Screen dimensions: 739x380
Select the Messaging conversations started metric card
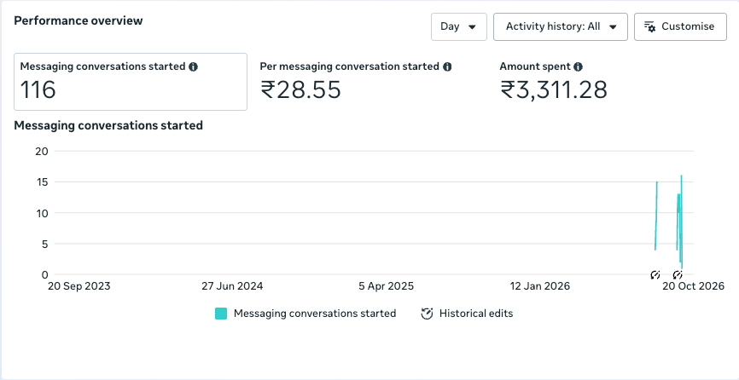point(131,82)
